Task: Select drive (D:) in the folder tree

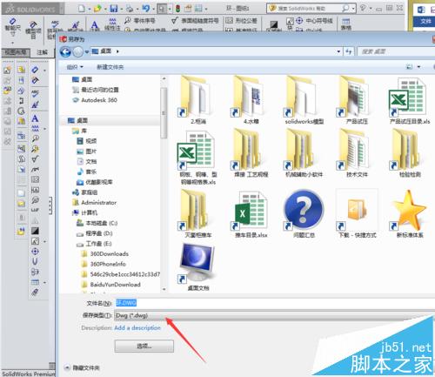Action: pos(95,233)
